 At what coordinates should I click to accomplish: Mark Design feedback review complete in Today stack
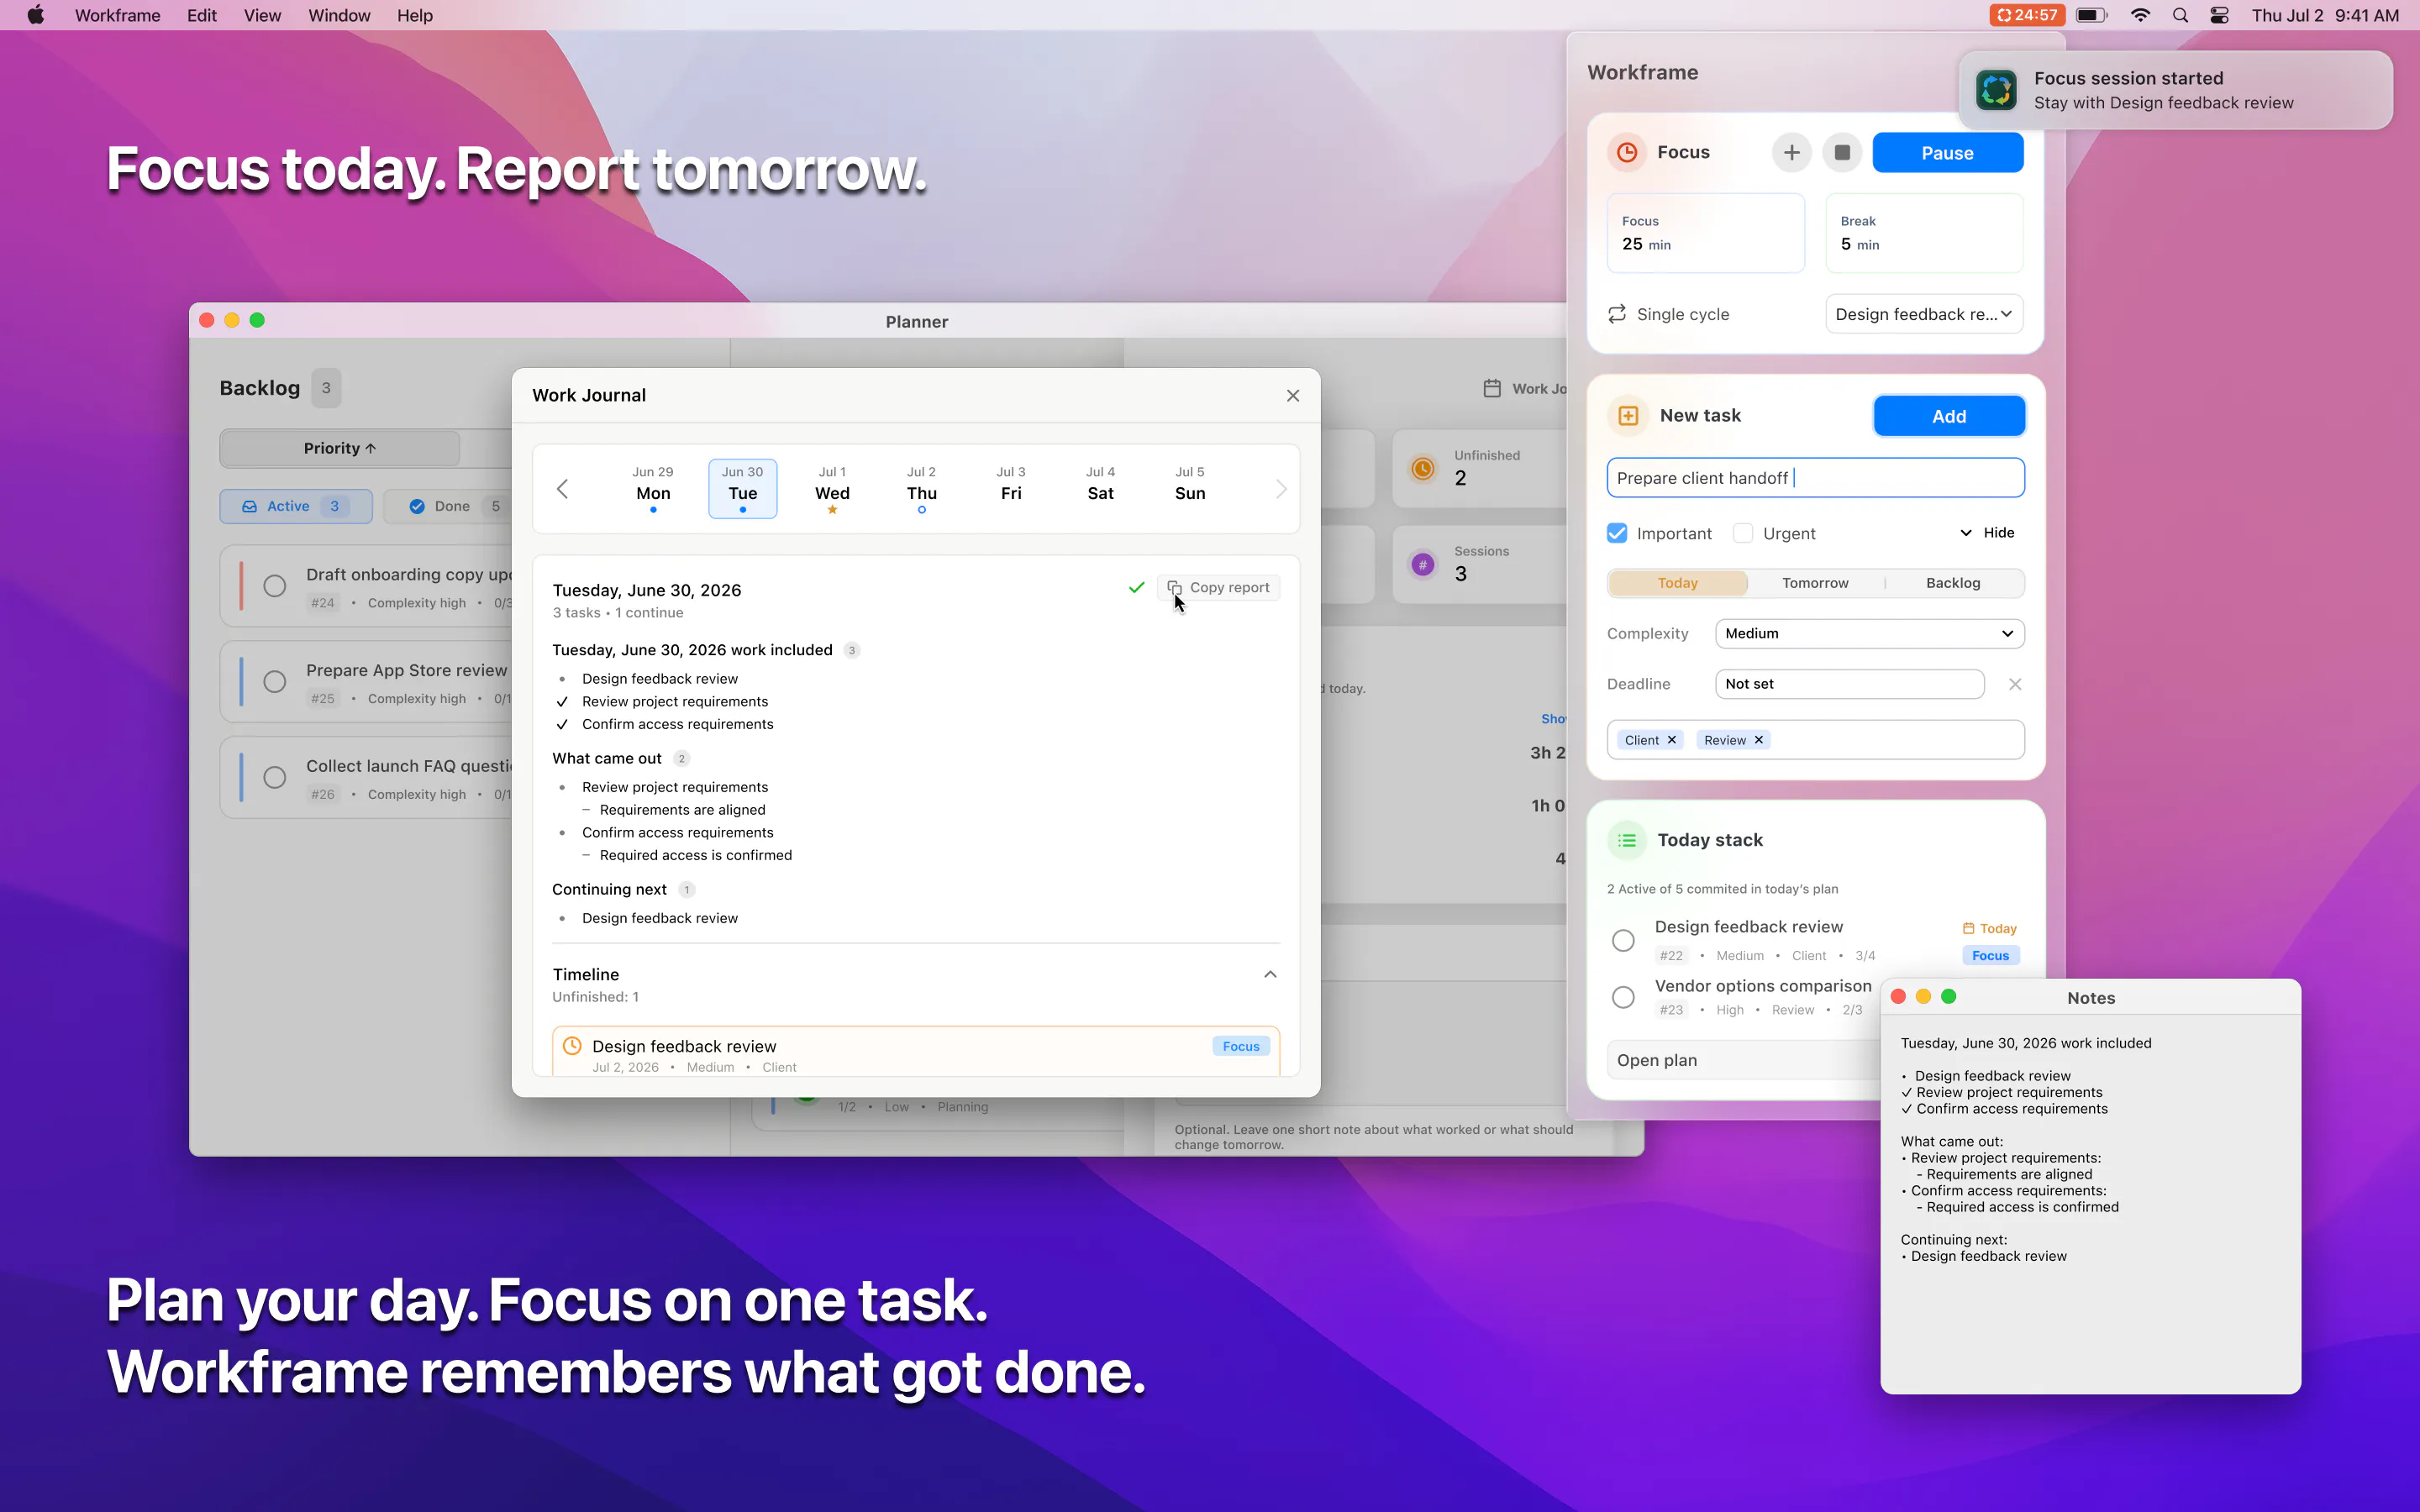point(1623,940)
